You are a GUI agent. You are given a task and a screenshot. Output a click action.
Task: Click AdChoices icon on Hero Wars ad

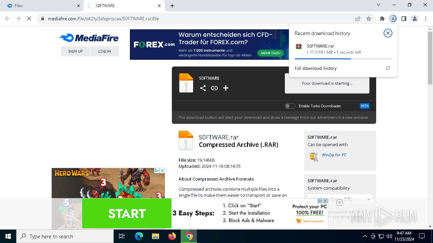pyautogui.click(x=157, y=171)
